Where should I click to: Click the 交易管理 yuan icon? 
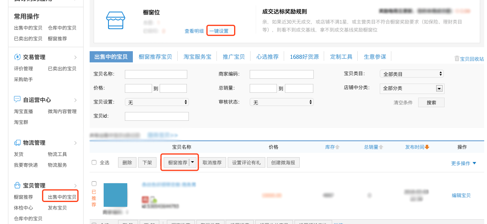[x=17, y=57]
